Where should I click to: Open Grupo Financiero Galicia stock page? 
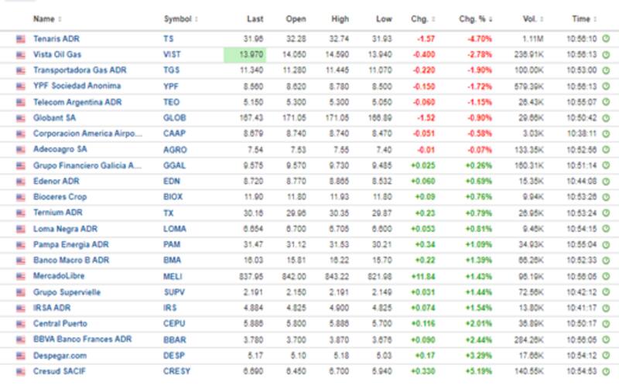(87, 165)
